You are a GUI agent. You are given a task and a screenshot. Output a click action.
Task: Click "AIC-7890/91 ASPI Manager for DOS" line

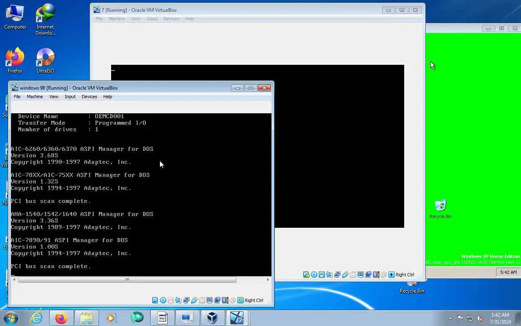click(69, 240)
